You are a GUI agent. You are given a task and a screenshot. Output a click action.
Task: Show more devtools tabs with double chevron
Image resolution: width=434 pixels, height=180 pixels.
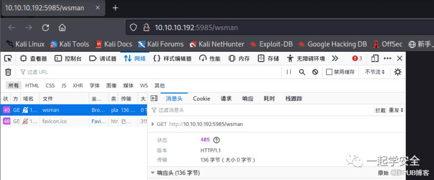335,59
